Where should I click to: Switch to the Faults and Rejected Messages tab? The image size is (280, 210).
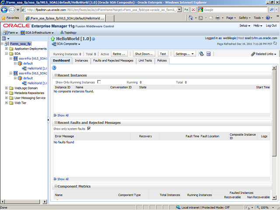point(113,60)
